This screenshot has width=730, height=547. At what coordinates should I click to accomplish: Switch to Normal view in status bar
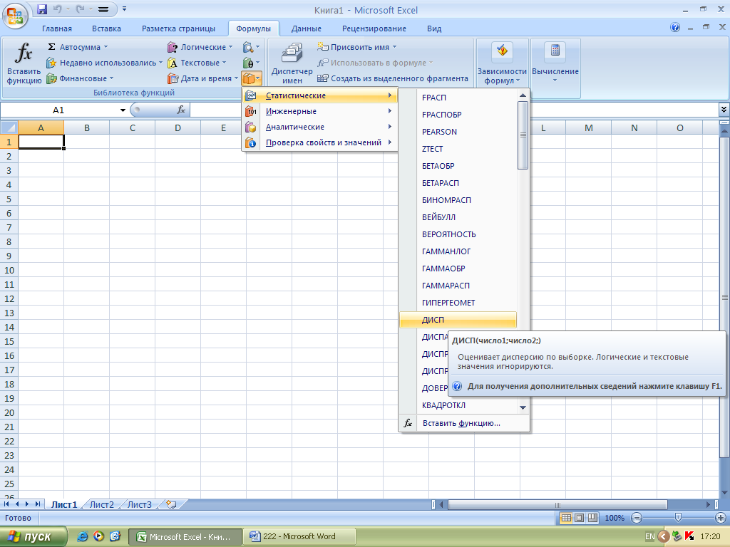565,518
